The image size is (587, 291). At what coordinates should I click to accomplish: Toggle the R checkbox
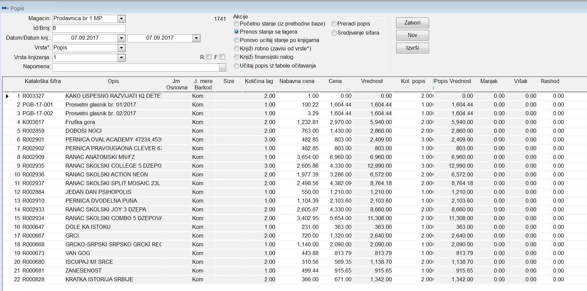pos(209,57)
